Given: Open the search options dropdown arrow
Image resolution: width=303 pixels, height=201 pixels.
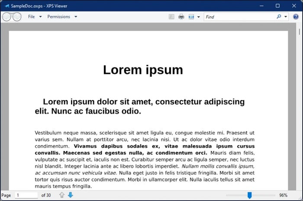Looking at the screenshot, I should point(286,17).
